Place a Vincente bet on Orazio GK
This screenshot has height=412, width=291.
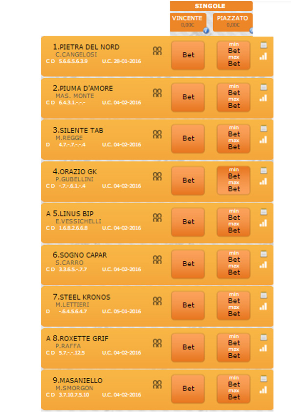[x=188, y=181]
